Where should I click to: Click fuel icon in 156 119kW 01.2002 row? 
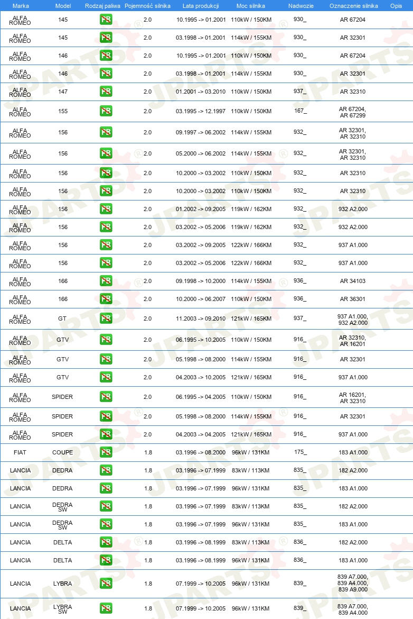tap(106, 209)
